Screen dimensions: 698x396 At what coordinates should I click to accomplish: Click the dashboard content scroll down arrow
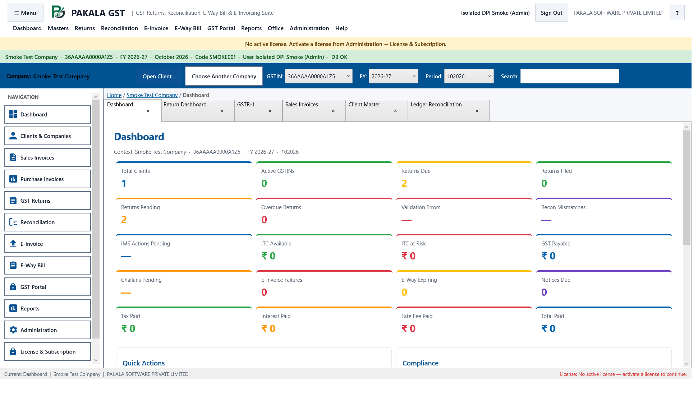click(686, 364)
